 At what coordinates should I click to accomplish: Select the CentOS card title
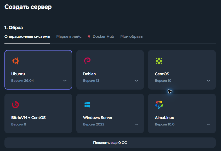point(162,74)
